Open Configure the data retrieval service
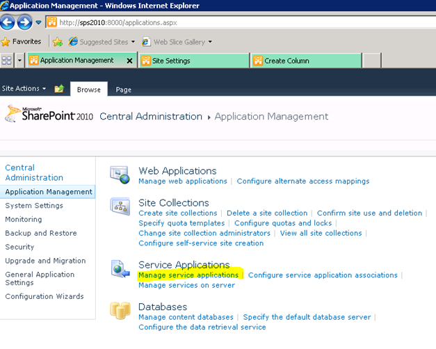The height and width of the screenshot is (349, 436). [x=202, y=327]
